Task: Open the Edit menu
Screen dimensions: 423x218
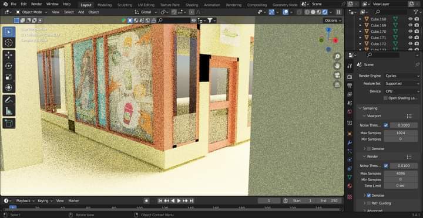Action: [x=23, y=4]
